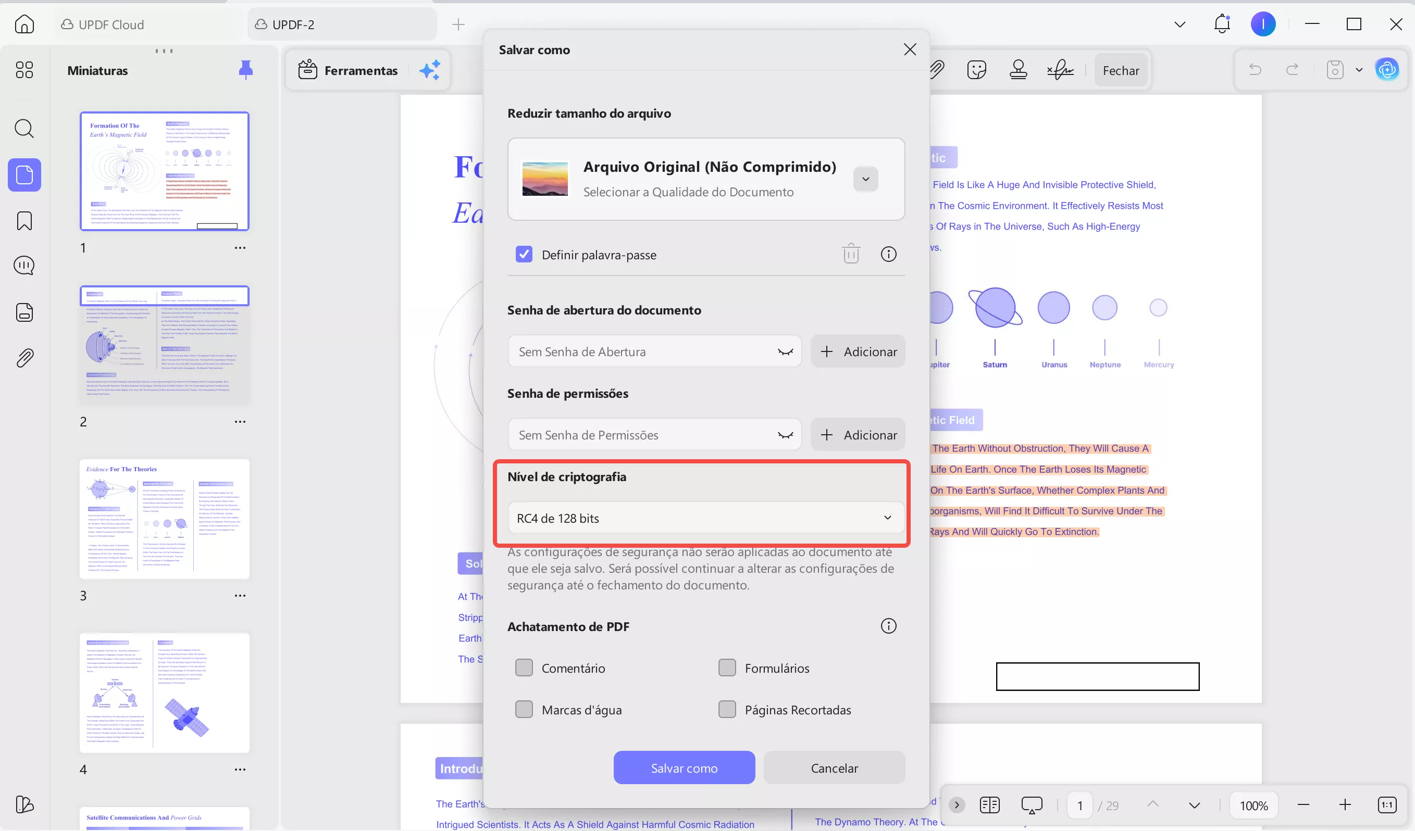
Task: Check the Marcas d'água option
Action: coord(524,709)
